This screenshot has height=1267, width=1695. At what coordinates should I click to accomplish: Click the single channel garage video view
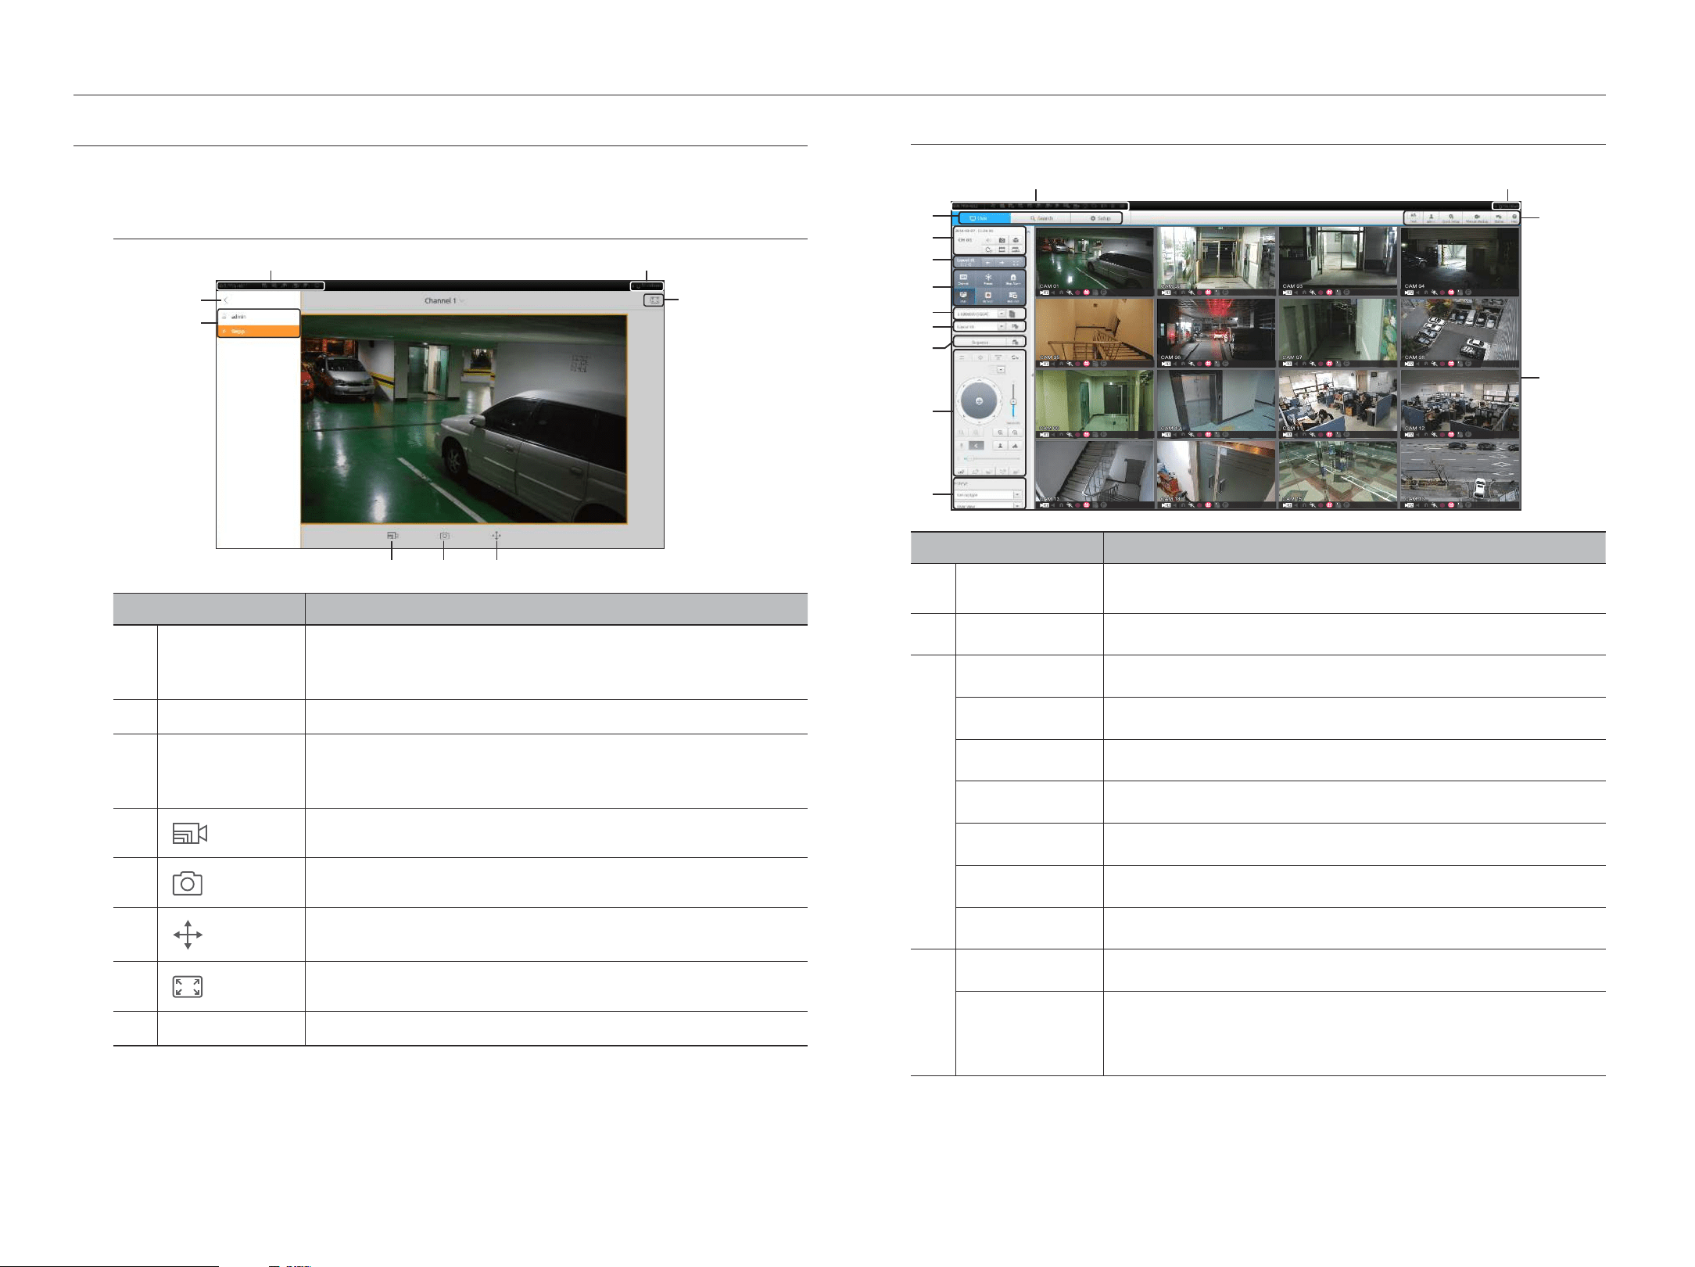pyautogui.click(x=464, y=419)
